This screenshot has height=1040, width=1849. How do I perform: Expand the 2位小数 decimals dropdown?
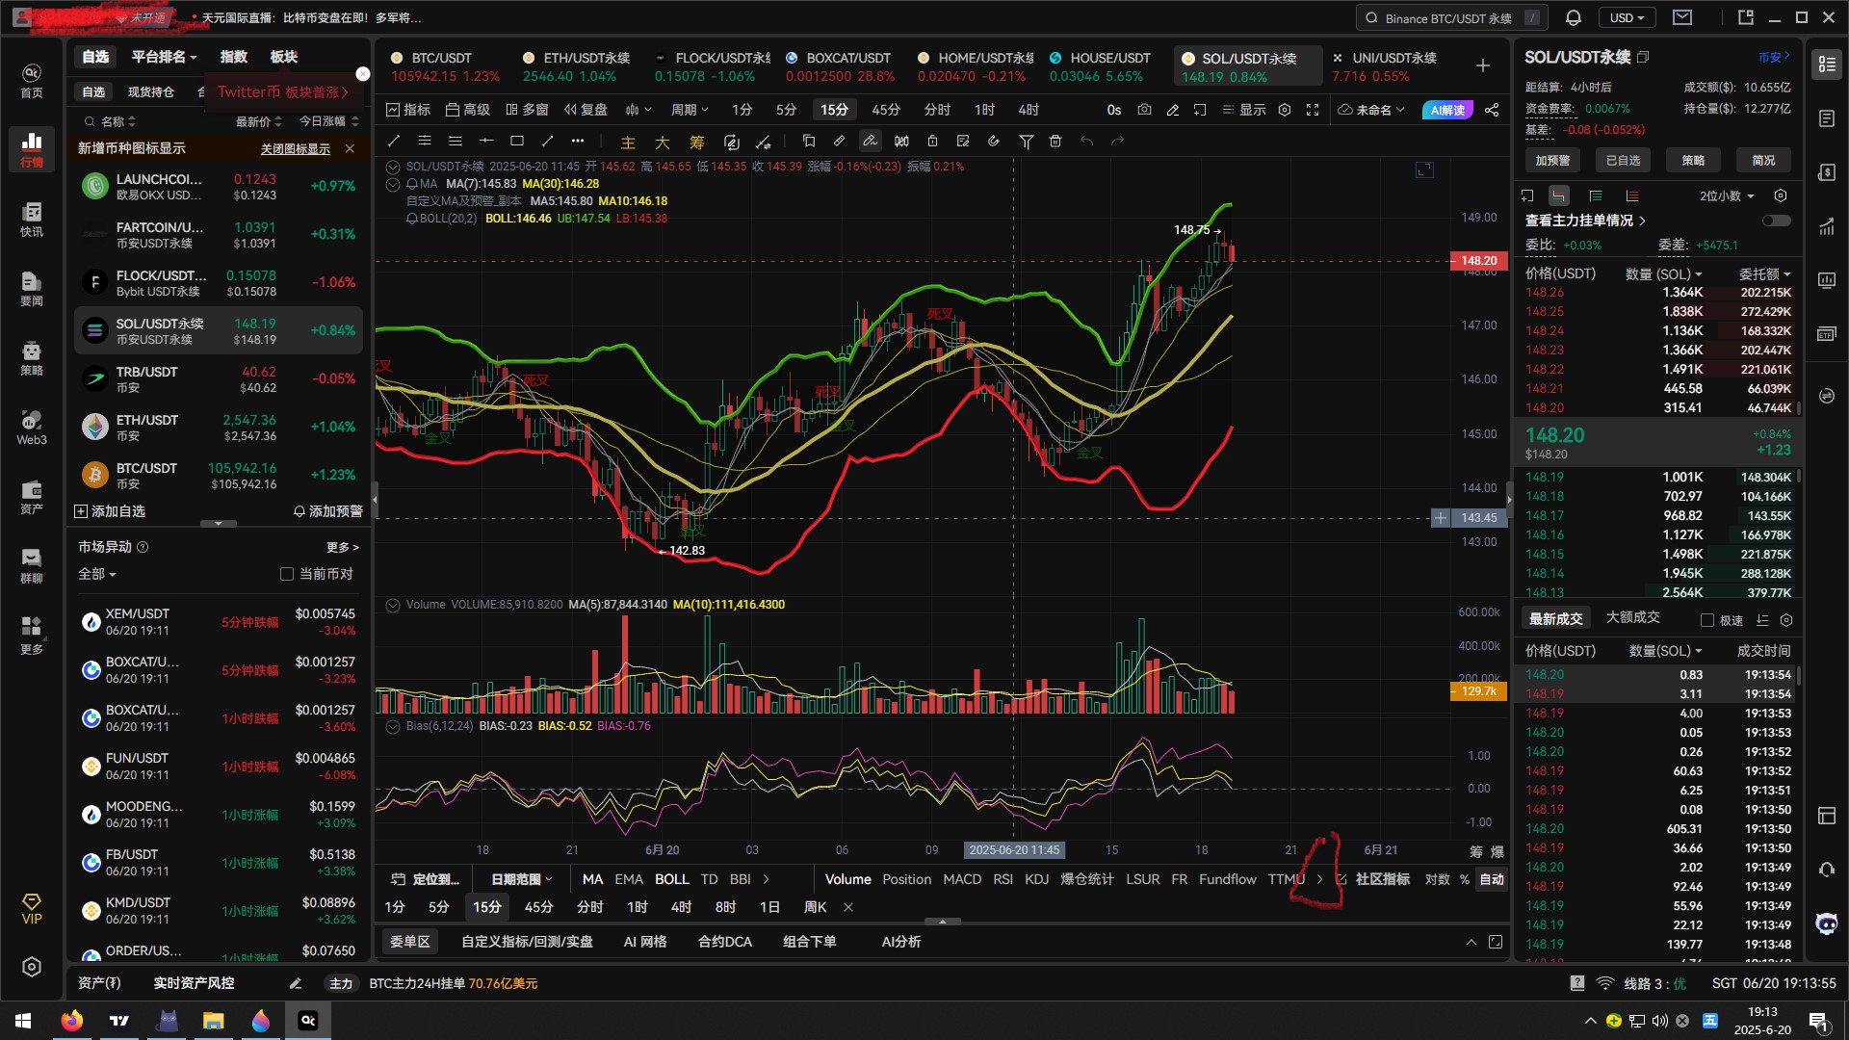pos(1727,195)
